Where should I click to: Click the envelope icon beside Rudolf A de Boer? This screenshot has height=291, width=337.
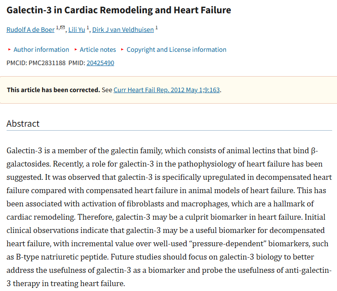62,28
